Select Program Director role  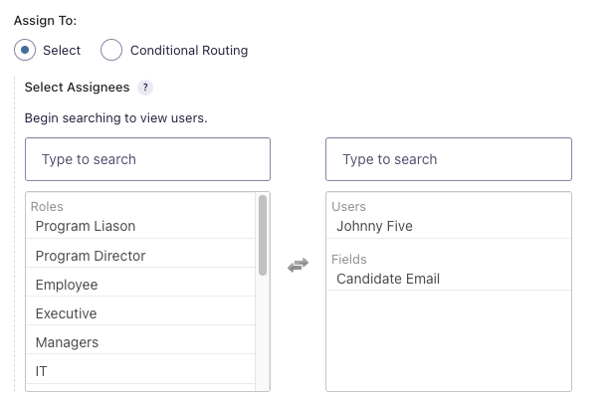[91, 256]
